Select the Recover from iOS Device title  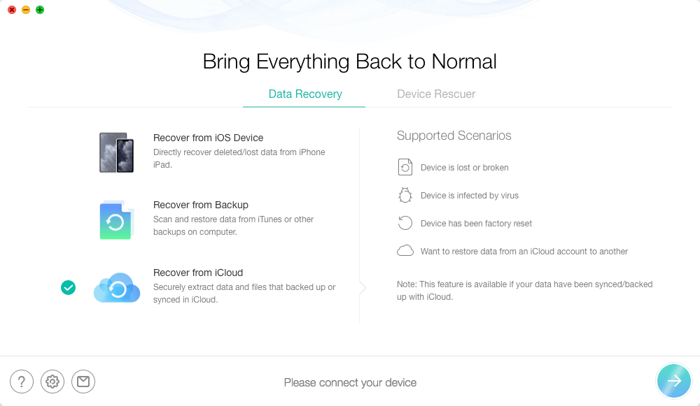click(x=208, y=138)
